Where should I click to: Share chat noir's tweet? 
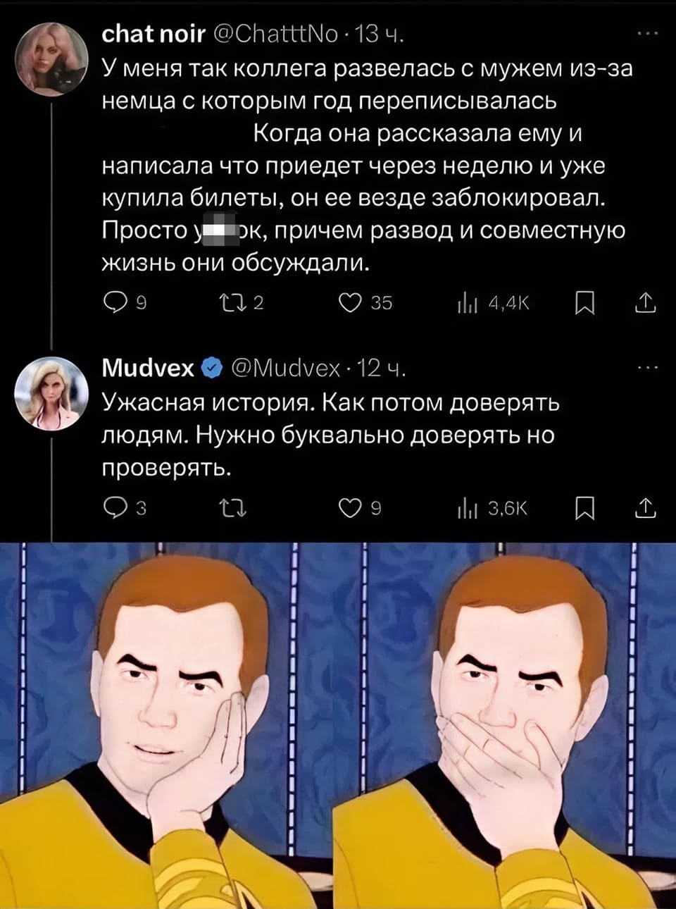point(646,303)
